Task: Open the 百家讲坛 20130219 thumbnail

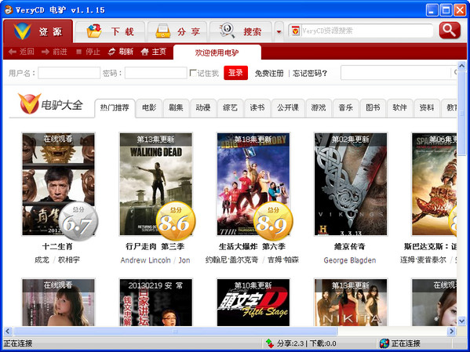Action: point(156,303)
